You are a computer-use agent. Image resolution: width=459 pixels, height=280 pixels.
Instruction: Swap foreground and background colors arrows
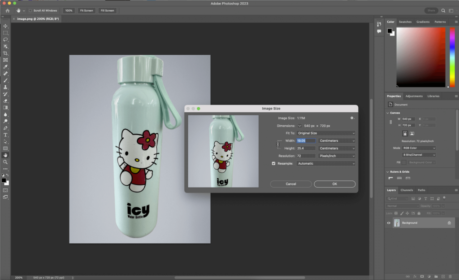pos(8,175)
